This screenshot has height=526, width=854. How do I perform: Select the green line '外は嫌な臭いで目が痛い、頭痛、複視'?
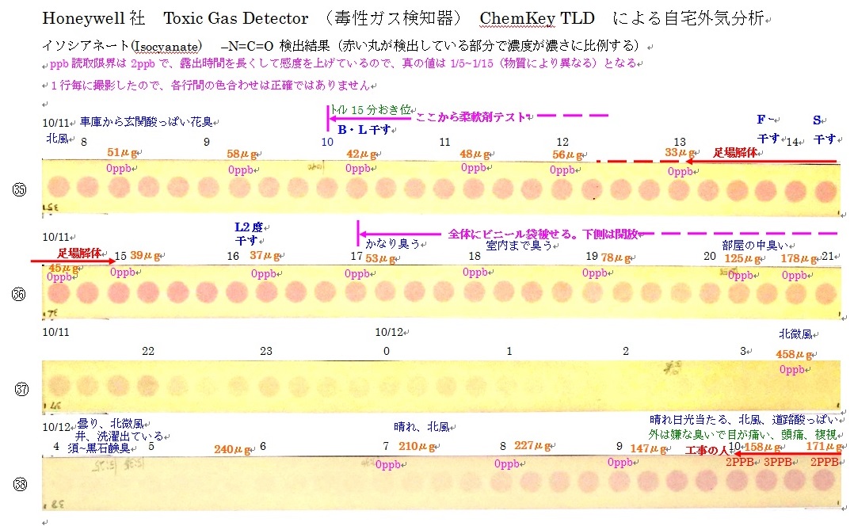[x=742, y=434]
